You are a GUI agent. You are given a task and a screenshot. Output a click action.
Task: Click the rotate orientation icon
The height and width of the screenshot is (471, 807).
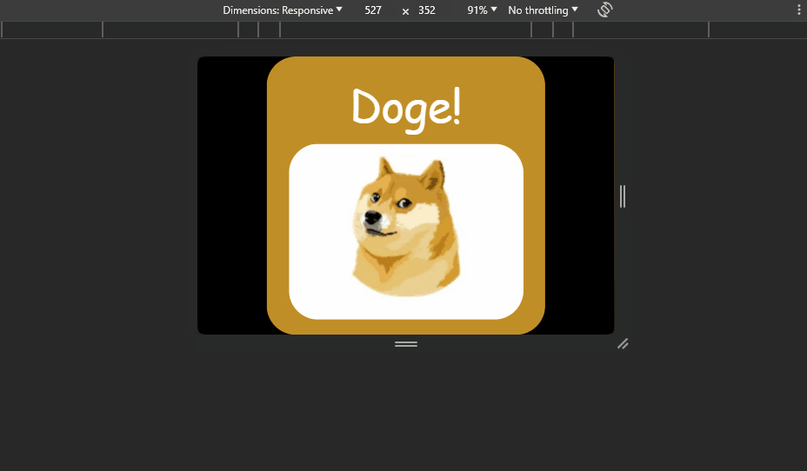click(605, 10)
